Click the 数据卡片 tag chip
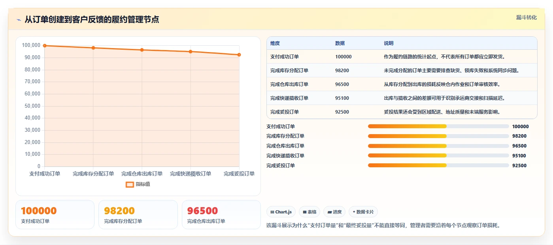Image resolution: width=553 pixels, height=245 pixels. pos(363,212)
